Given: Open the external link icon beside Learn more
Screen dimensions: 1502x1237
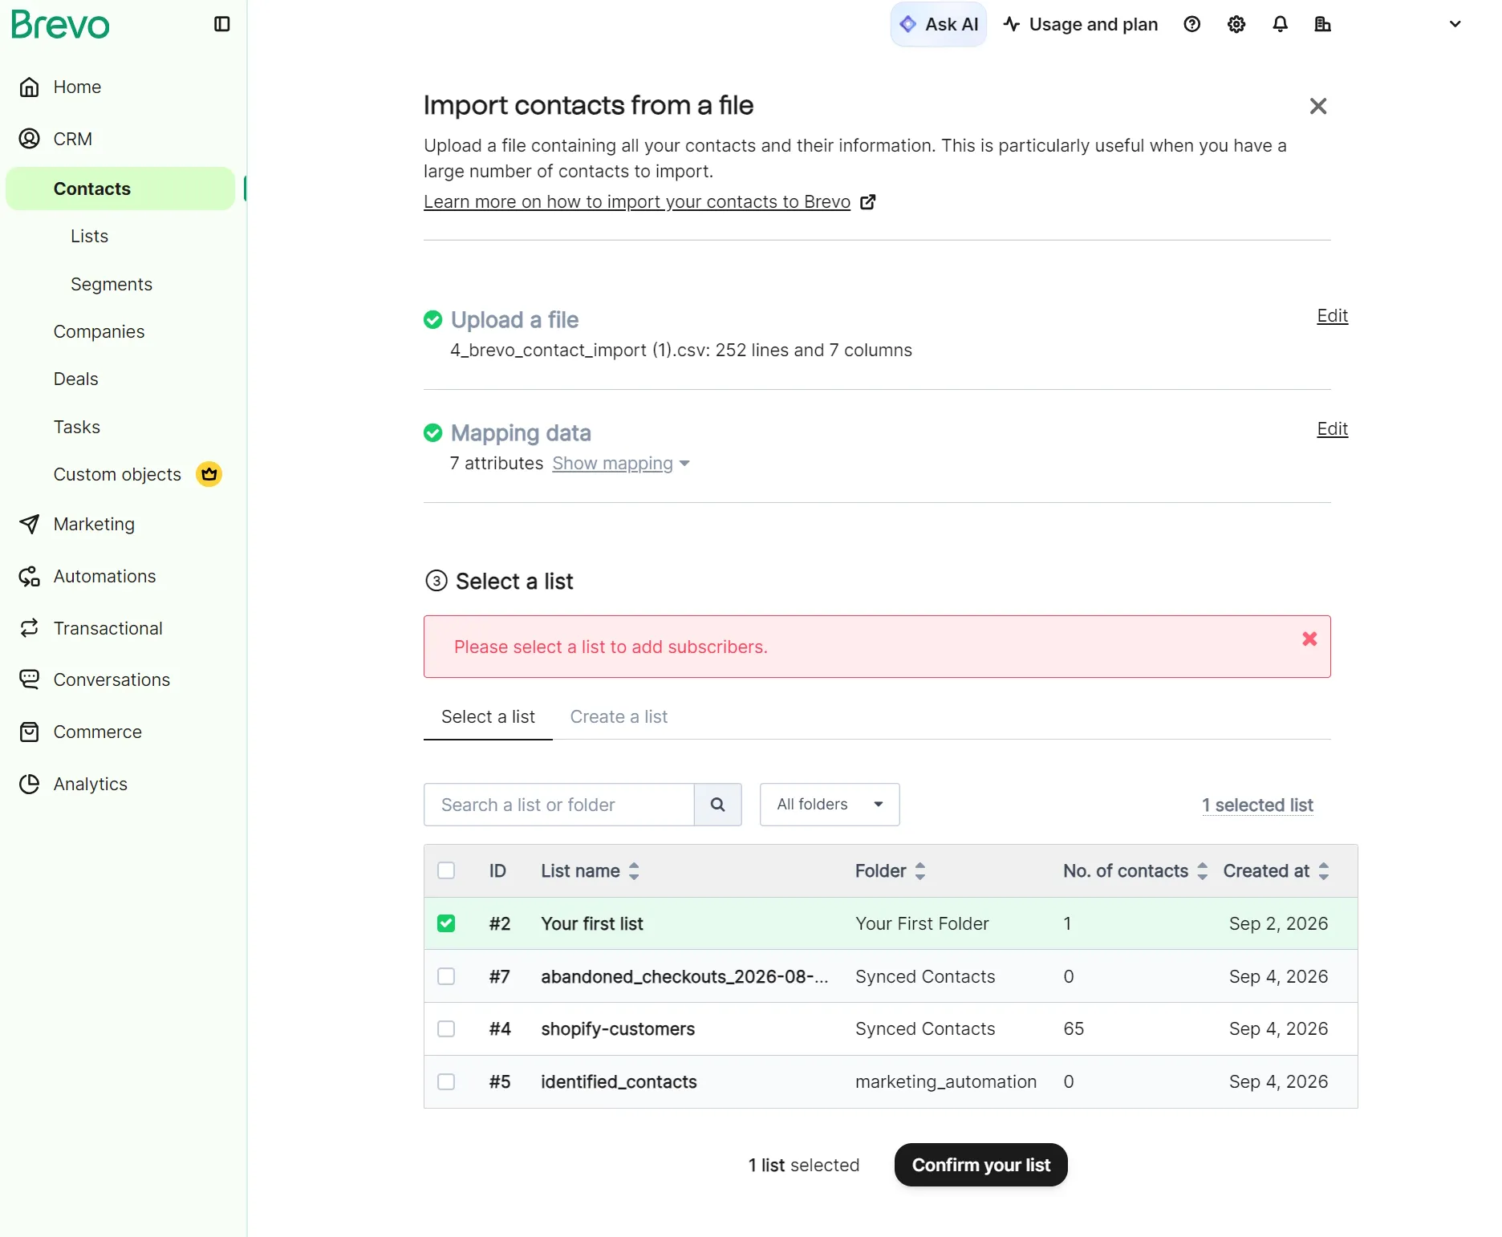Looking at the screenshot, I should [x=867, y=202].
